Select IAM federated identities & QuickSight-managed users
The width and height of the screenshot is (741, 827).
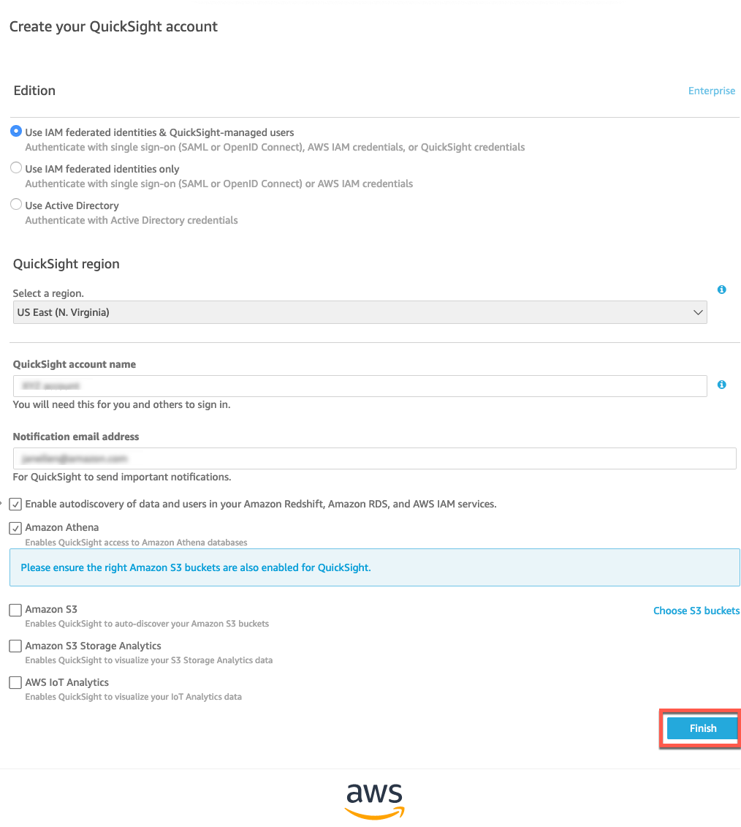tap(15, 131)
